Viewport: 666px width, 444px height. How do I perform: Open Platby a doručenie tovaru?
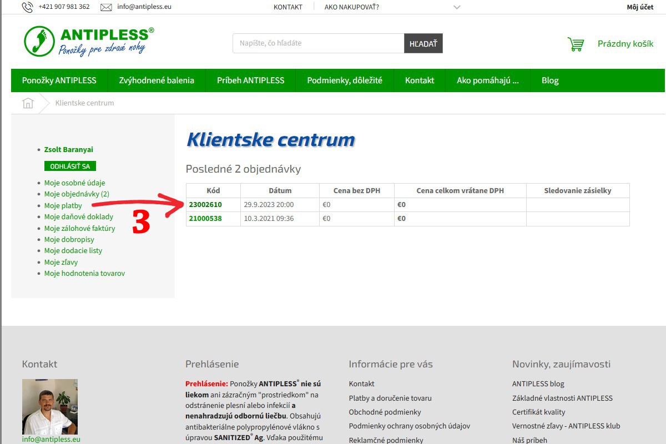click(x=390, y=398)
